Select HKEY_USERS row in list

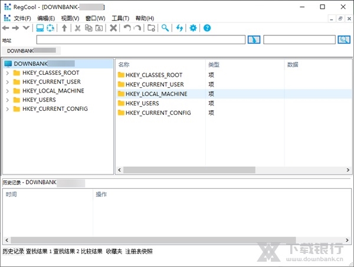point(234,103)
